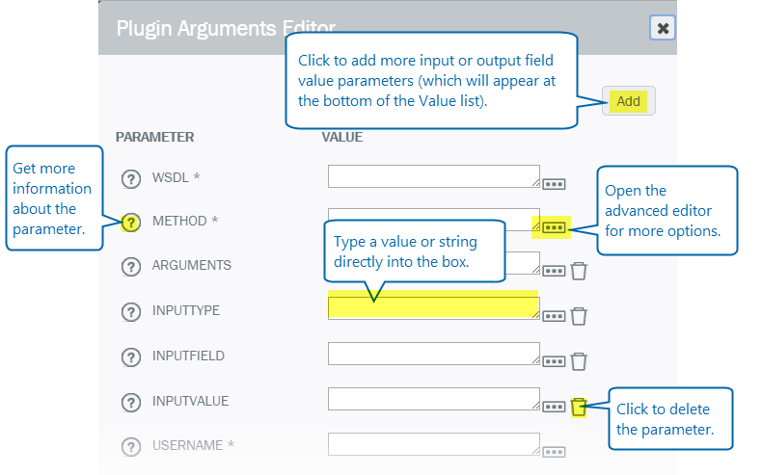Show help info for ARGUMENTS parameter
This screenshot has height=475, width=762.
pos(131,266)
